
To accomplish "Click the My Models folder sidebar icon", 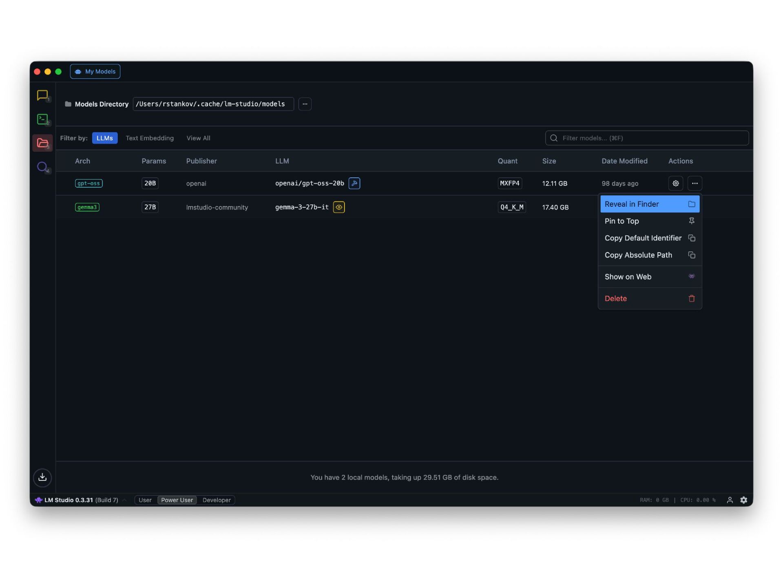I will coord(42,143).
